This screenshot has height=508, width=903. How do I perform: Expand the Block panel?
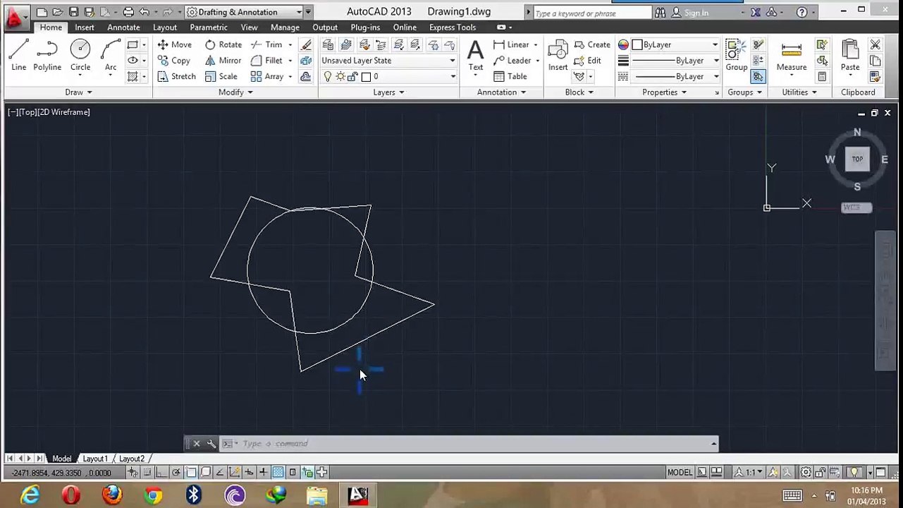pyautogui.click(x=579, y=92)
